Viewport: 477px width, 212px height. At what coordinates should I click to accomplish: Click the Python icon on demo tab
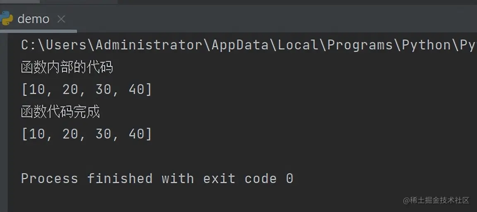pos(6,19)
